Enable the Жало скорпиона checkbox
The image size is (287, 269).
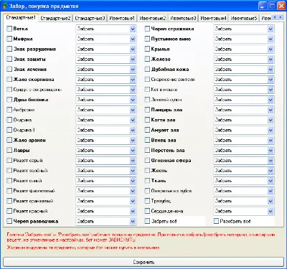coord(9,80)
